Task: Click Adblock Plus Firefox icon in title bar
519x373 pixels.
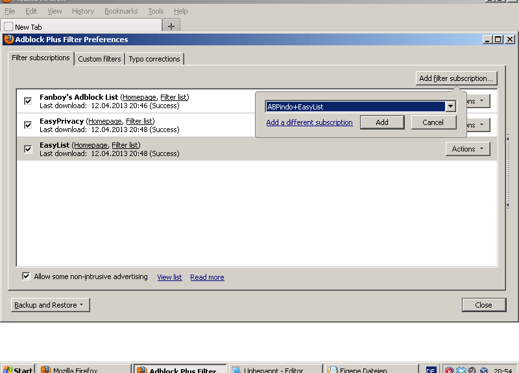Action: (9, 40)
